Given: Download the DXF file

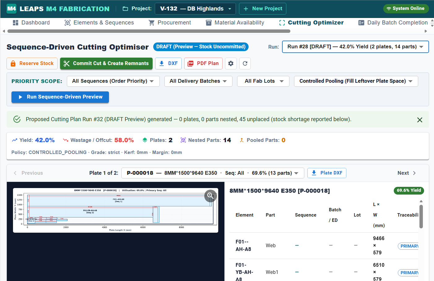Looking at the screenshot, I should [168, 64].
